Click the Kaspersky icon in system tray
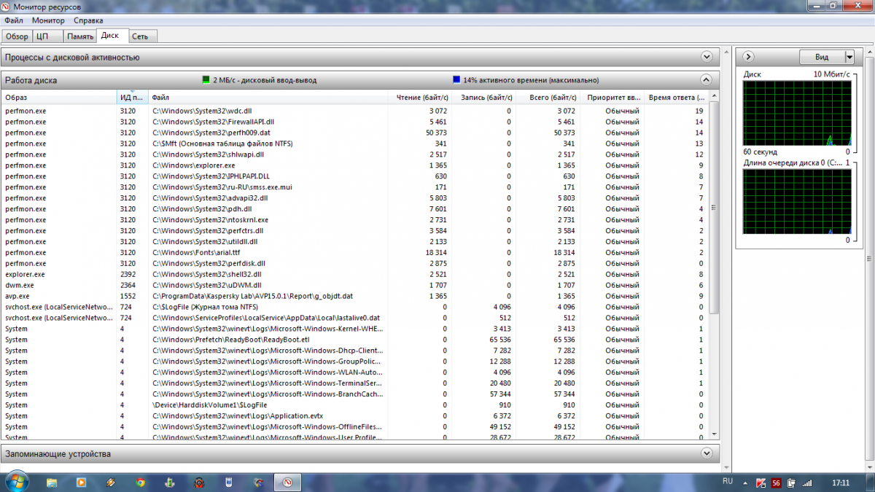 pyautogui.click(x=761, y=483)
